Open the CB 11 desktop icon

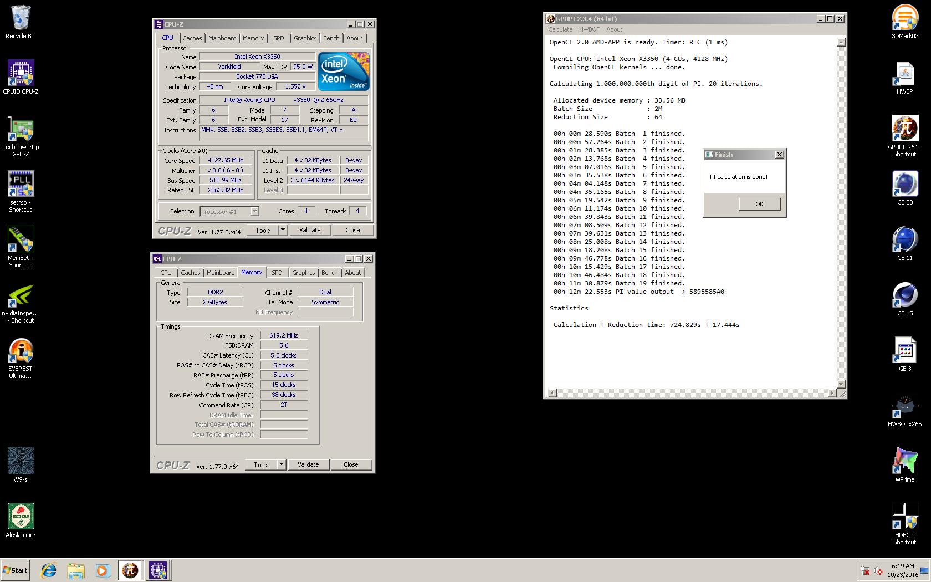[905, 243]
